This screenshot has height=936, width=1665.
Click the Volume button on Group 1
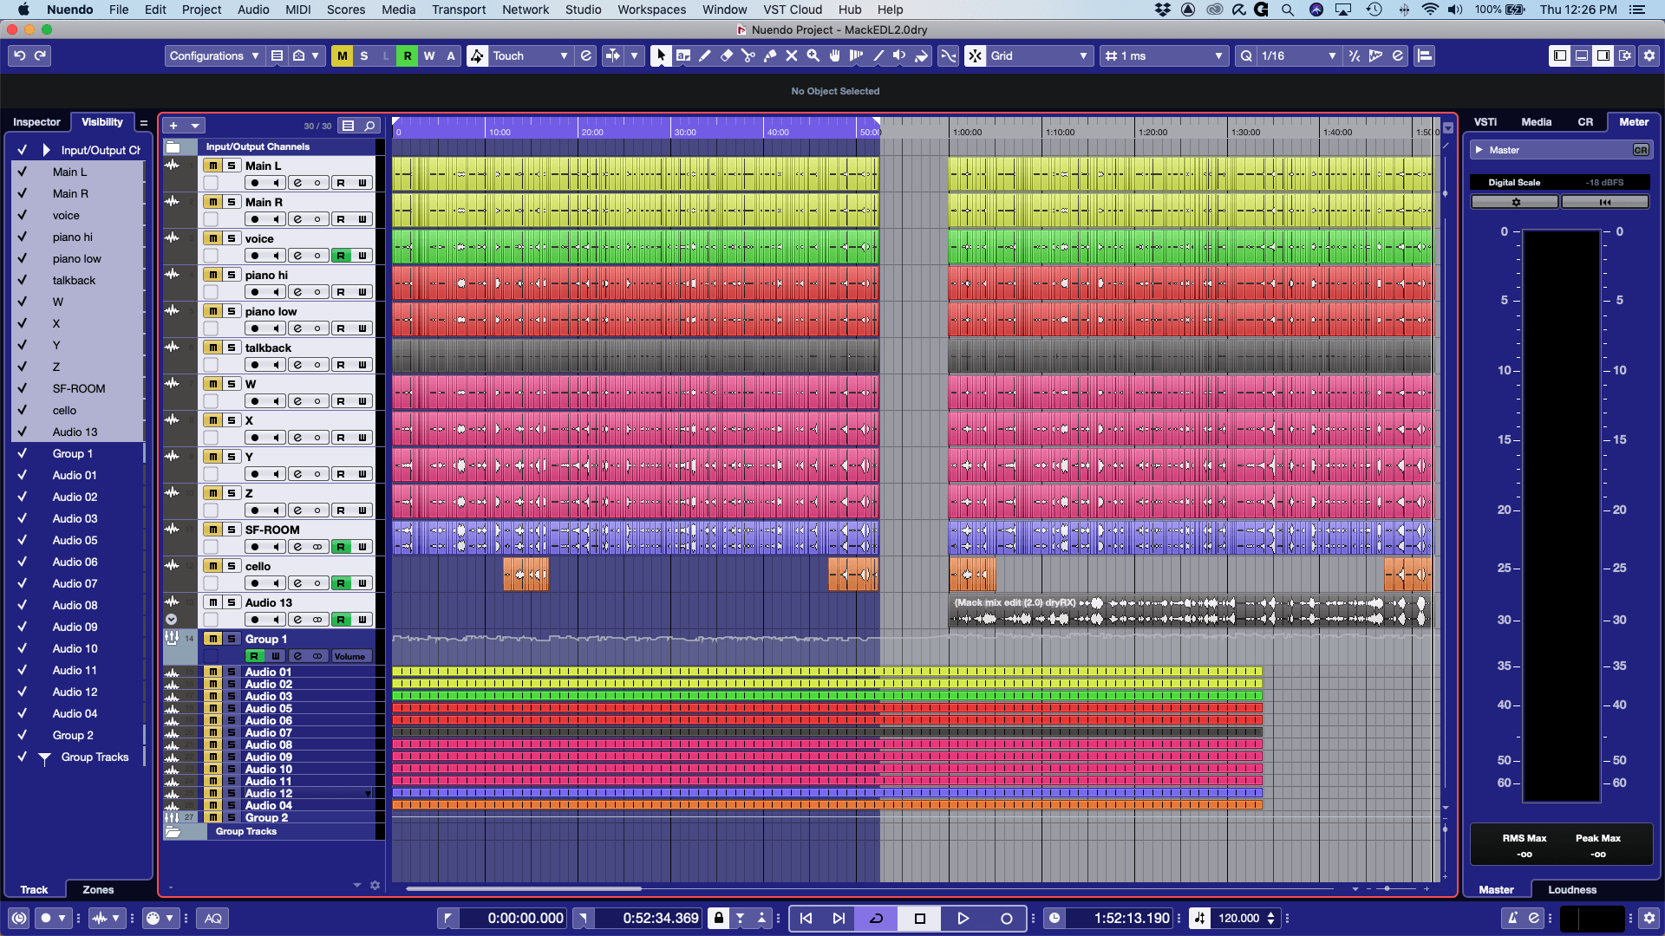349,656
